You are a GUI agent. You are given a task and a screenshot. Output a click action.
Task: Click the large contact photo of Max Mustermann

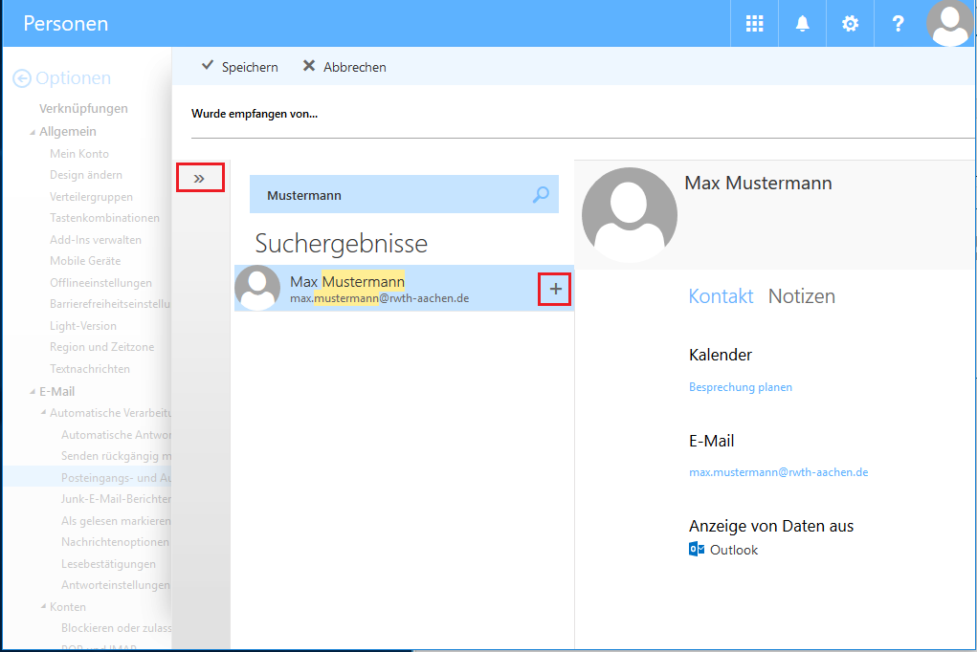coord(629,214)
